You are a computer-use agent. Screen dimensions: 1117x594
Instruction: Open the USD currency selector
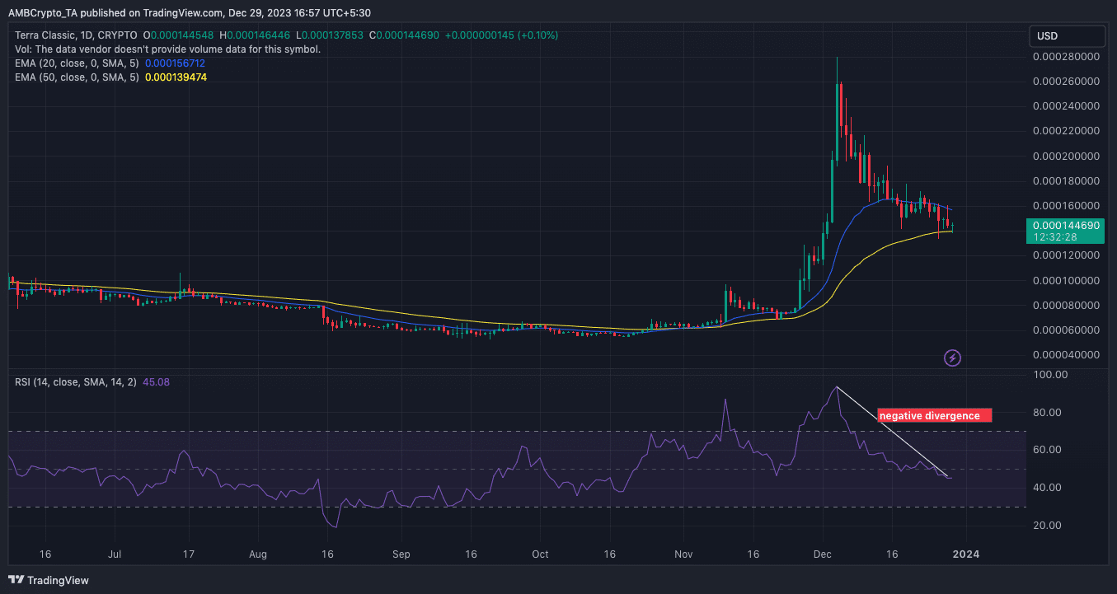[1067, 35]
